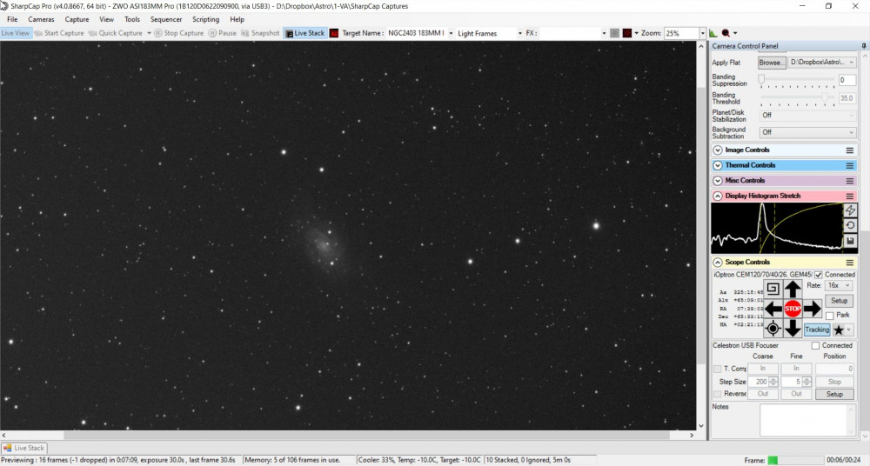Open the Tools menu
This screenshot has height=466, width=870.
point(132,19)
